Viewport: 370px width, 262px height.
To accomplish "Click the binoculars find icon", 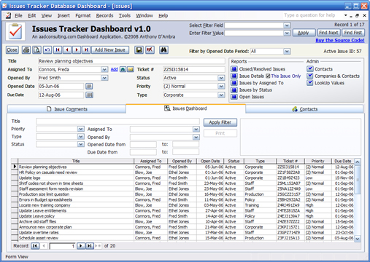I will (163, 50).
